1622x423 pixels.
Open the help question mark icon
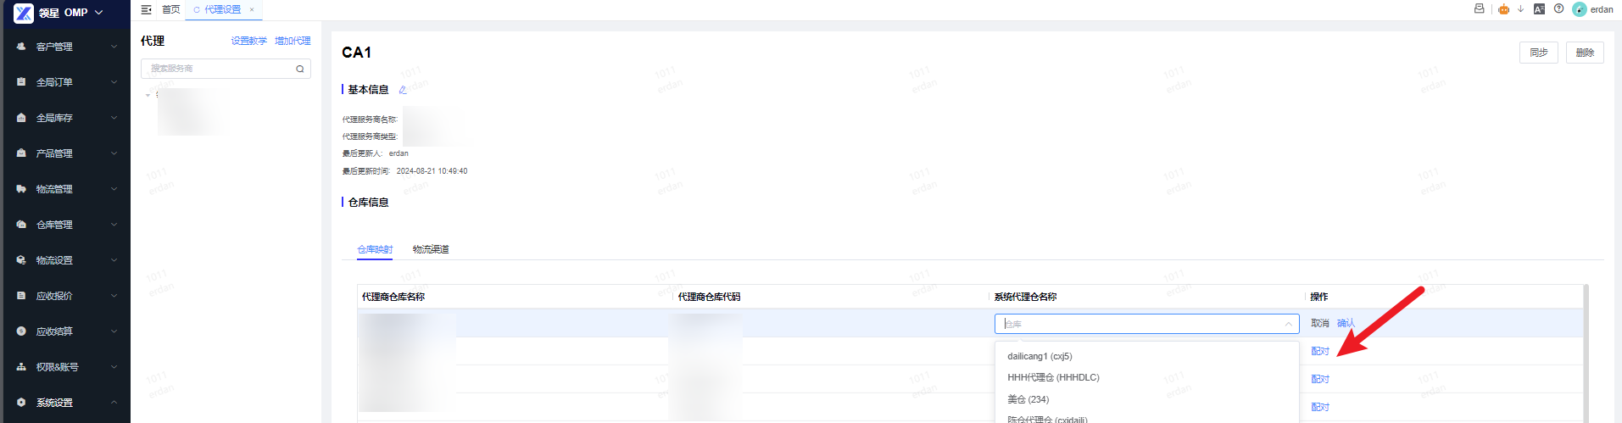1558,8
